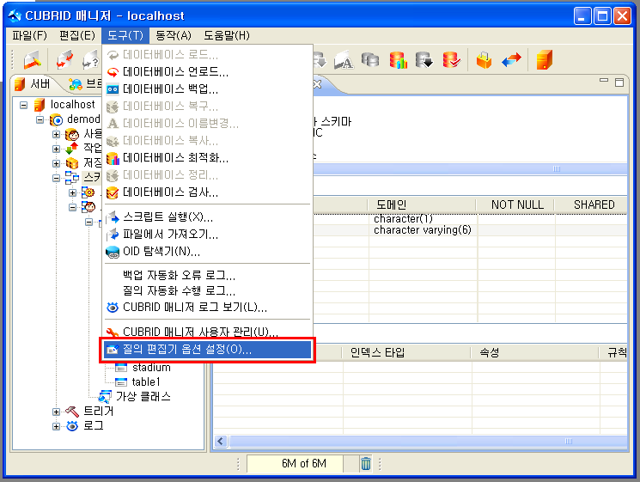Select 질의 편집기 옵션 설정(O) menu item
This screenshot has height=482, width=640.
pyautogui.click(x=187, y=350)
